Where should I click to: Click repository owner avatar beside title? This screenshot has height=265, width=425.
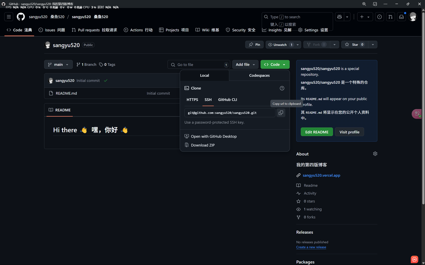point(47,45)
